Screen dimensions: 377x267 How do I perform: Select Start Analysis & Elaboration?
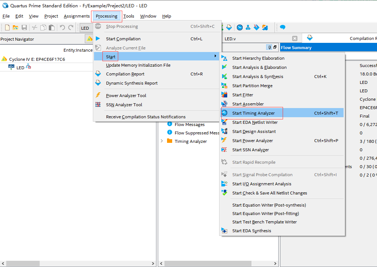[x=282, y=67]
